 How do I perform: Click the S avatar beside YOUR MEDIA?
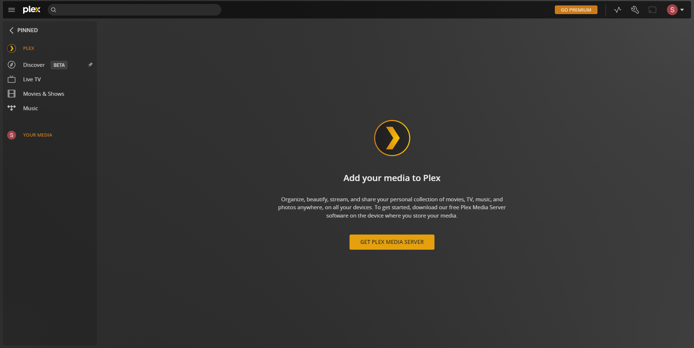click(12, 135)
